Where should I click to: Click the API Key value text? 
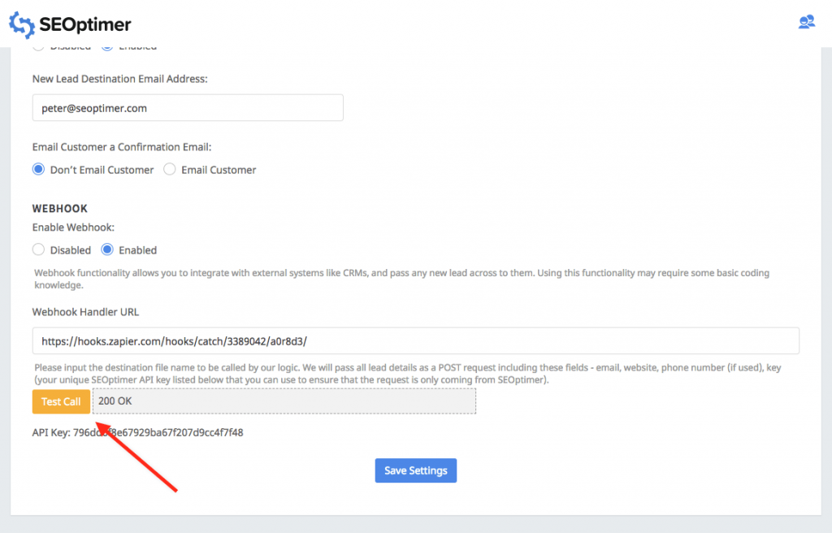pos(158,433)
